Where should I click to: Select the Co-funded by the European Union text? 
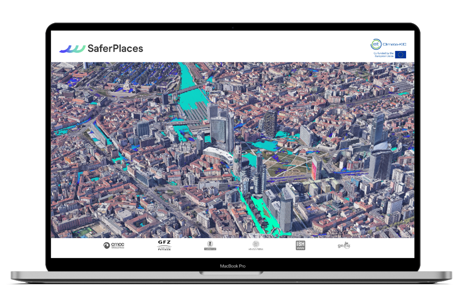[383, 55]
